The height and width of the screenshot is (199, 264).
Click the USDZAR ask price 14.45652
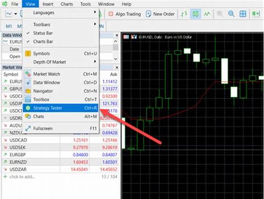109,169
